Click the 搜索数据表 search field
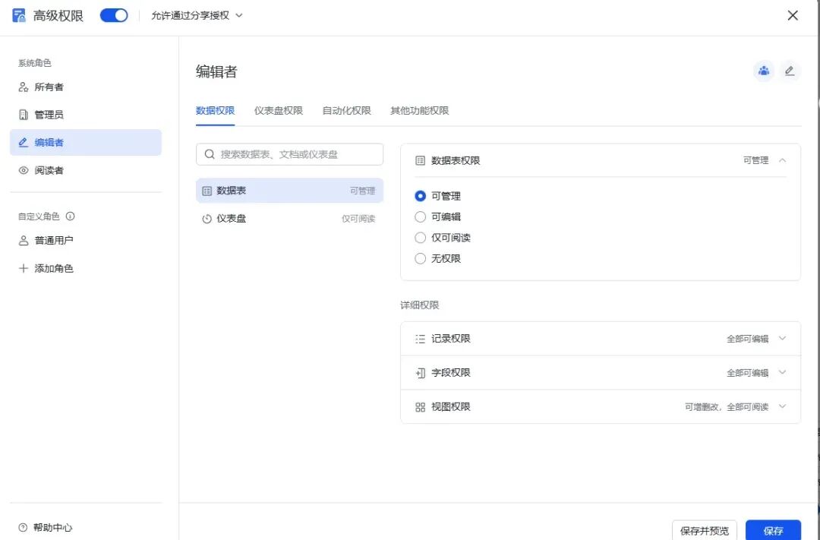The height and width of the screenshot is (540, 820). tap(296, 154)
